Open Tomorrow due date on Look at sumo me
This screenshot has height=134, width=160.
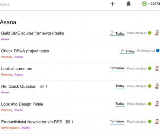(x=117, y=68)
